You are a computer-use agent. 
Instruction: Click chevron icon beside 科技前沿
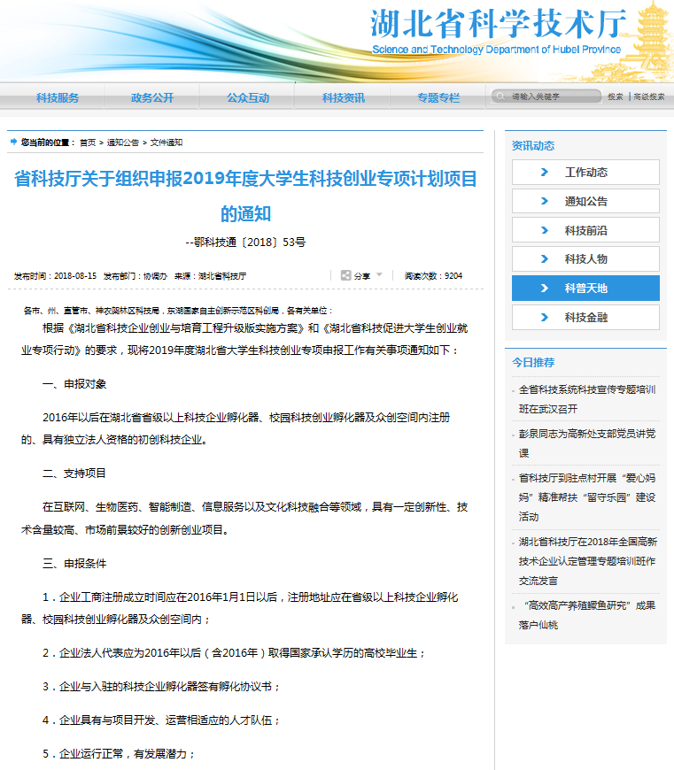[545, 230]
